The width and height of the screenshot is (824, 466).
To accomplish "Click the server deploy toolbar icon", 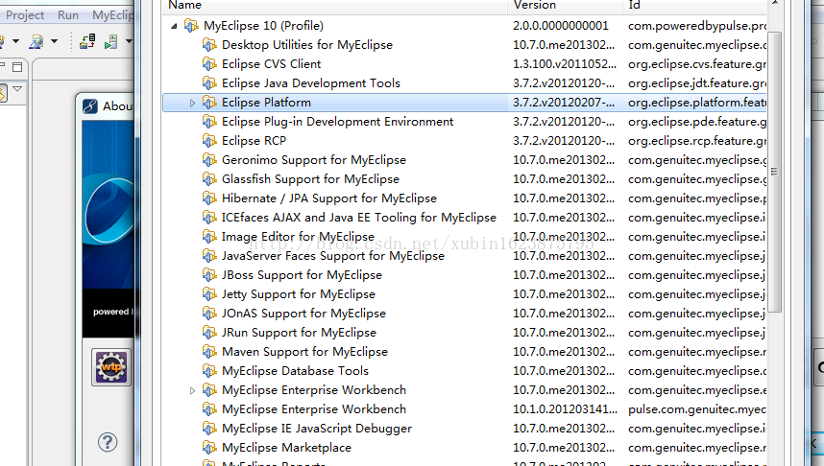I will (x=87, y=41).
